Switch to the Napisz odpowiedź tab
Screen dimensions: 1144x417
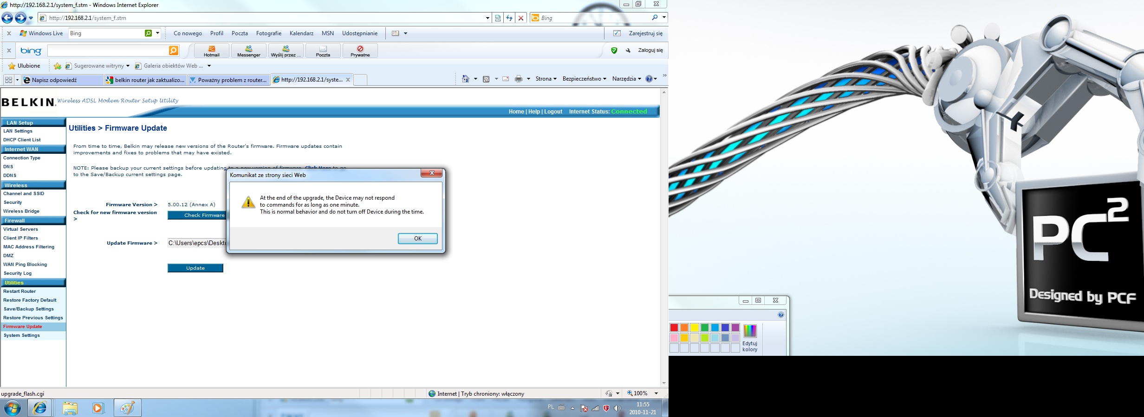coord(62,80)
